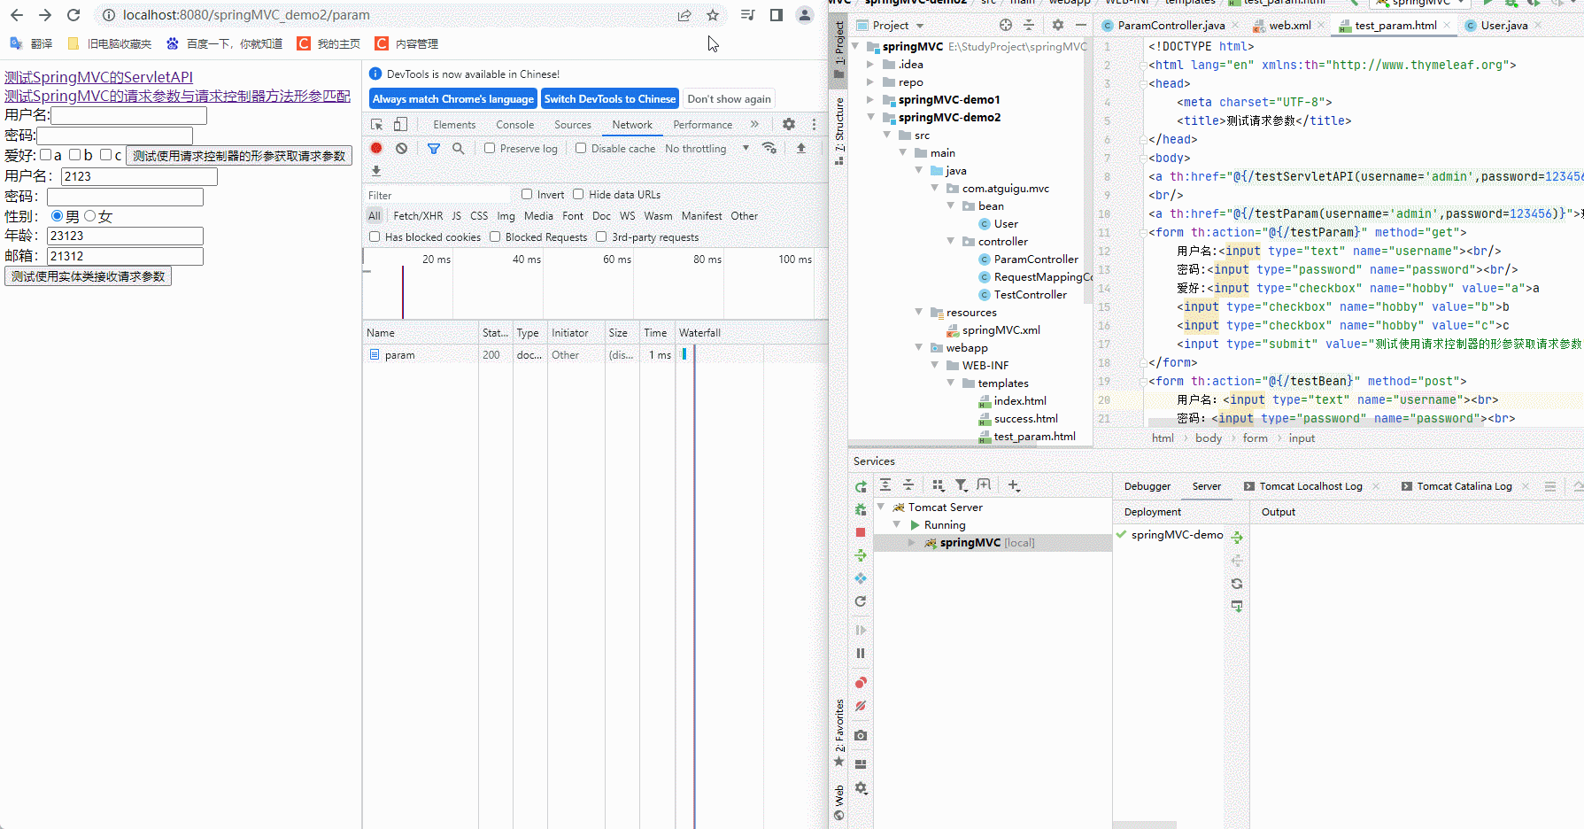This screenshot has height=829, width=1584.
Task: Enable Disable cache checkbox
Action: coord(581,149)
